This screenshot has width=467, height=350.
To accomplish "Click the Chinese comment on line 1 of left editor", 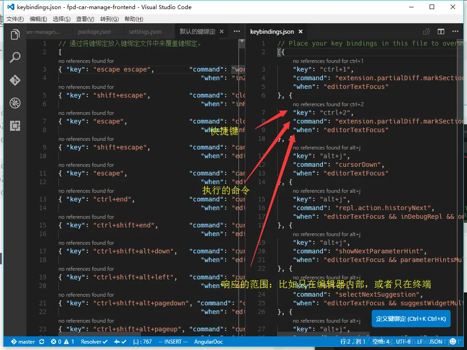I will (130, 43).
